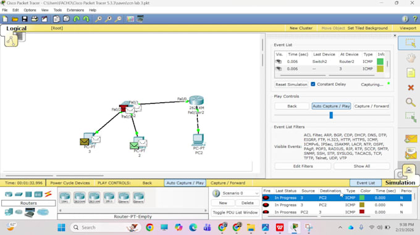Select the red Delete tool
Image resolution: width=420 pixels, height=235 pixels.
411,88
